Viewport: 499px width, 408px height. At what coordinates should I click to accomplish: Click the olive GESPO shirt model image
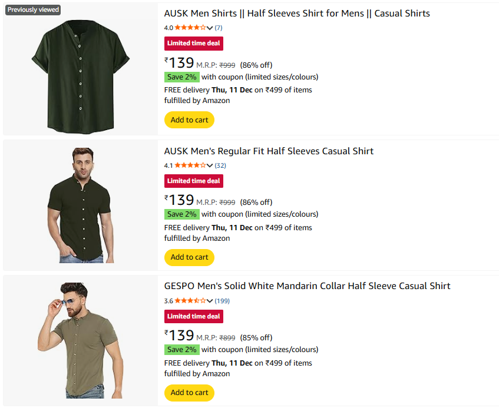(x=80, y=340)
